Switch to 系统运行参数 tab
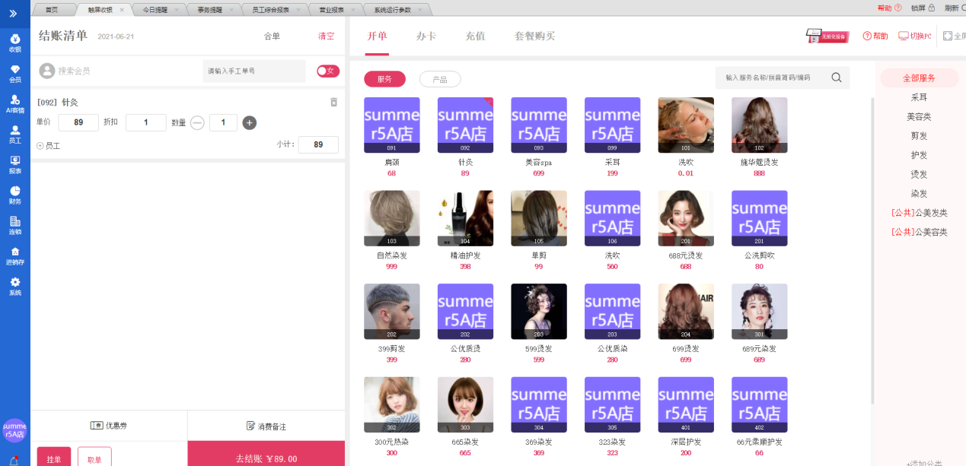The height and width of the screenshot is (466, 966). pos(393,9)
